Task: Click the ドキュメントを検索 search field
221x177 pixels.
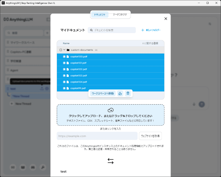Action: (x=112, y=30)
